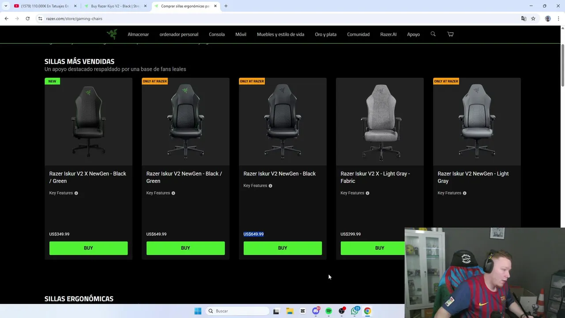
Task: Show Key Features info for Iskur V2 NewGen Black / Green
Action: pyautogui.click(x=173, y=193)
